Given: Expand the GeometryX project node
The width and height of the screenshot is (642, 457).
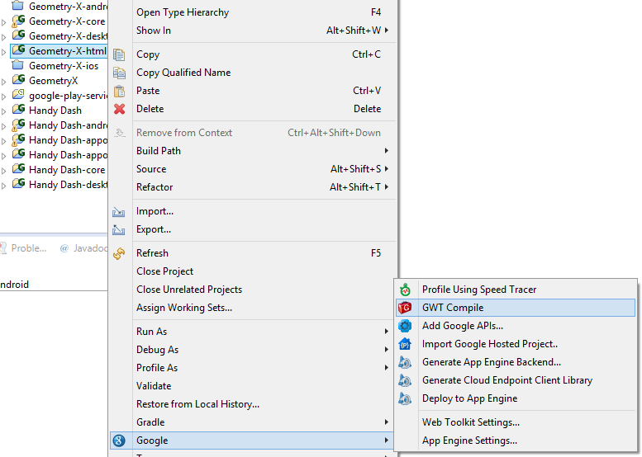Looking at the screenshot, I should (x=4, y=82).
